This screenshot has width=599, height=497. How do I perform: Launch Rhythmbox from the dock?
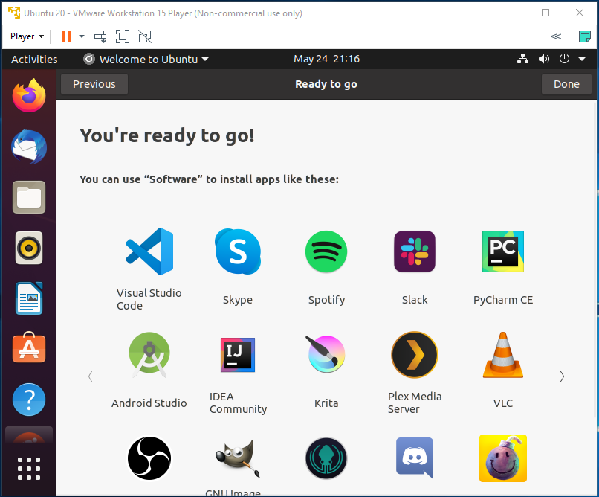click(x=29, y=248)
